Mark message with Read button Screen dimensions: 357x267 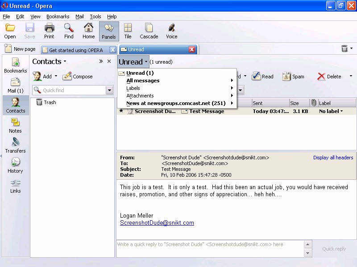pyautogui.click(x=262, y=77)
